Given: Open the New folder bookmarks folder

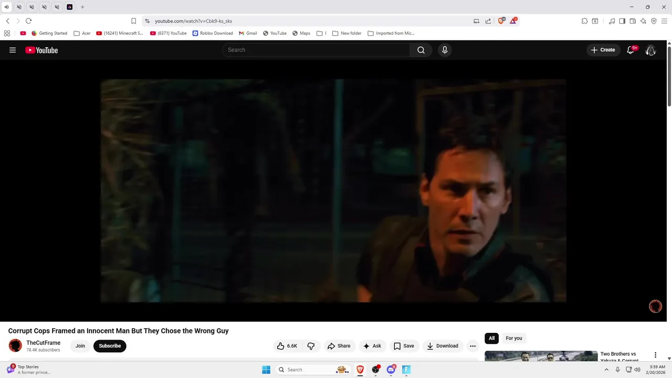Looking at the screenshot, I should pos(347,33).
